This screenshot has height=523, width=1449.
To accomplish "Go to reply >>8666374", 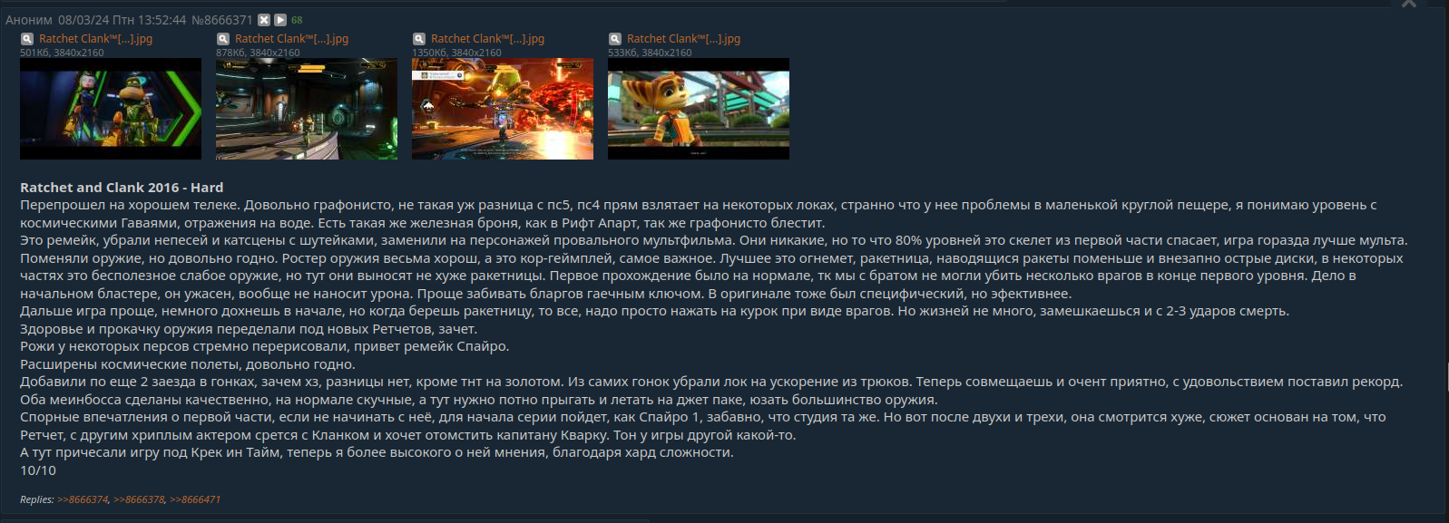I will [83, 499].
